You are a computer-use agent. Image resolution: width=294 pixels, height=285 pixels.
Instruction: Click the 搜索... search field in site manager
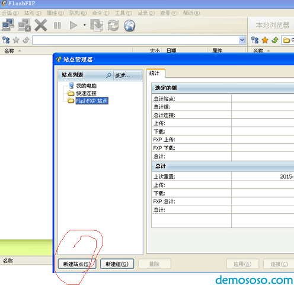[127, 75]
